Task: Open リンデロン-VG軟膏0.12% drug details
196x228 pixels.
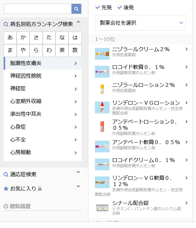Action: pyautogui.click(x=142, y=181)
